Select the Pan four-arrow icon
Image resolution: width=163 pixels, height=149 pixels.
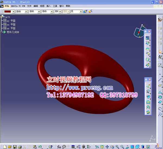[x=107, y=147]
